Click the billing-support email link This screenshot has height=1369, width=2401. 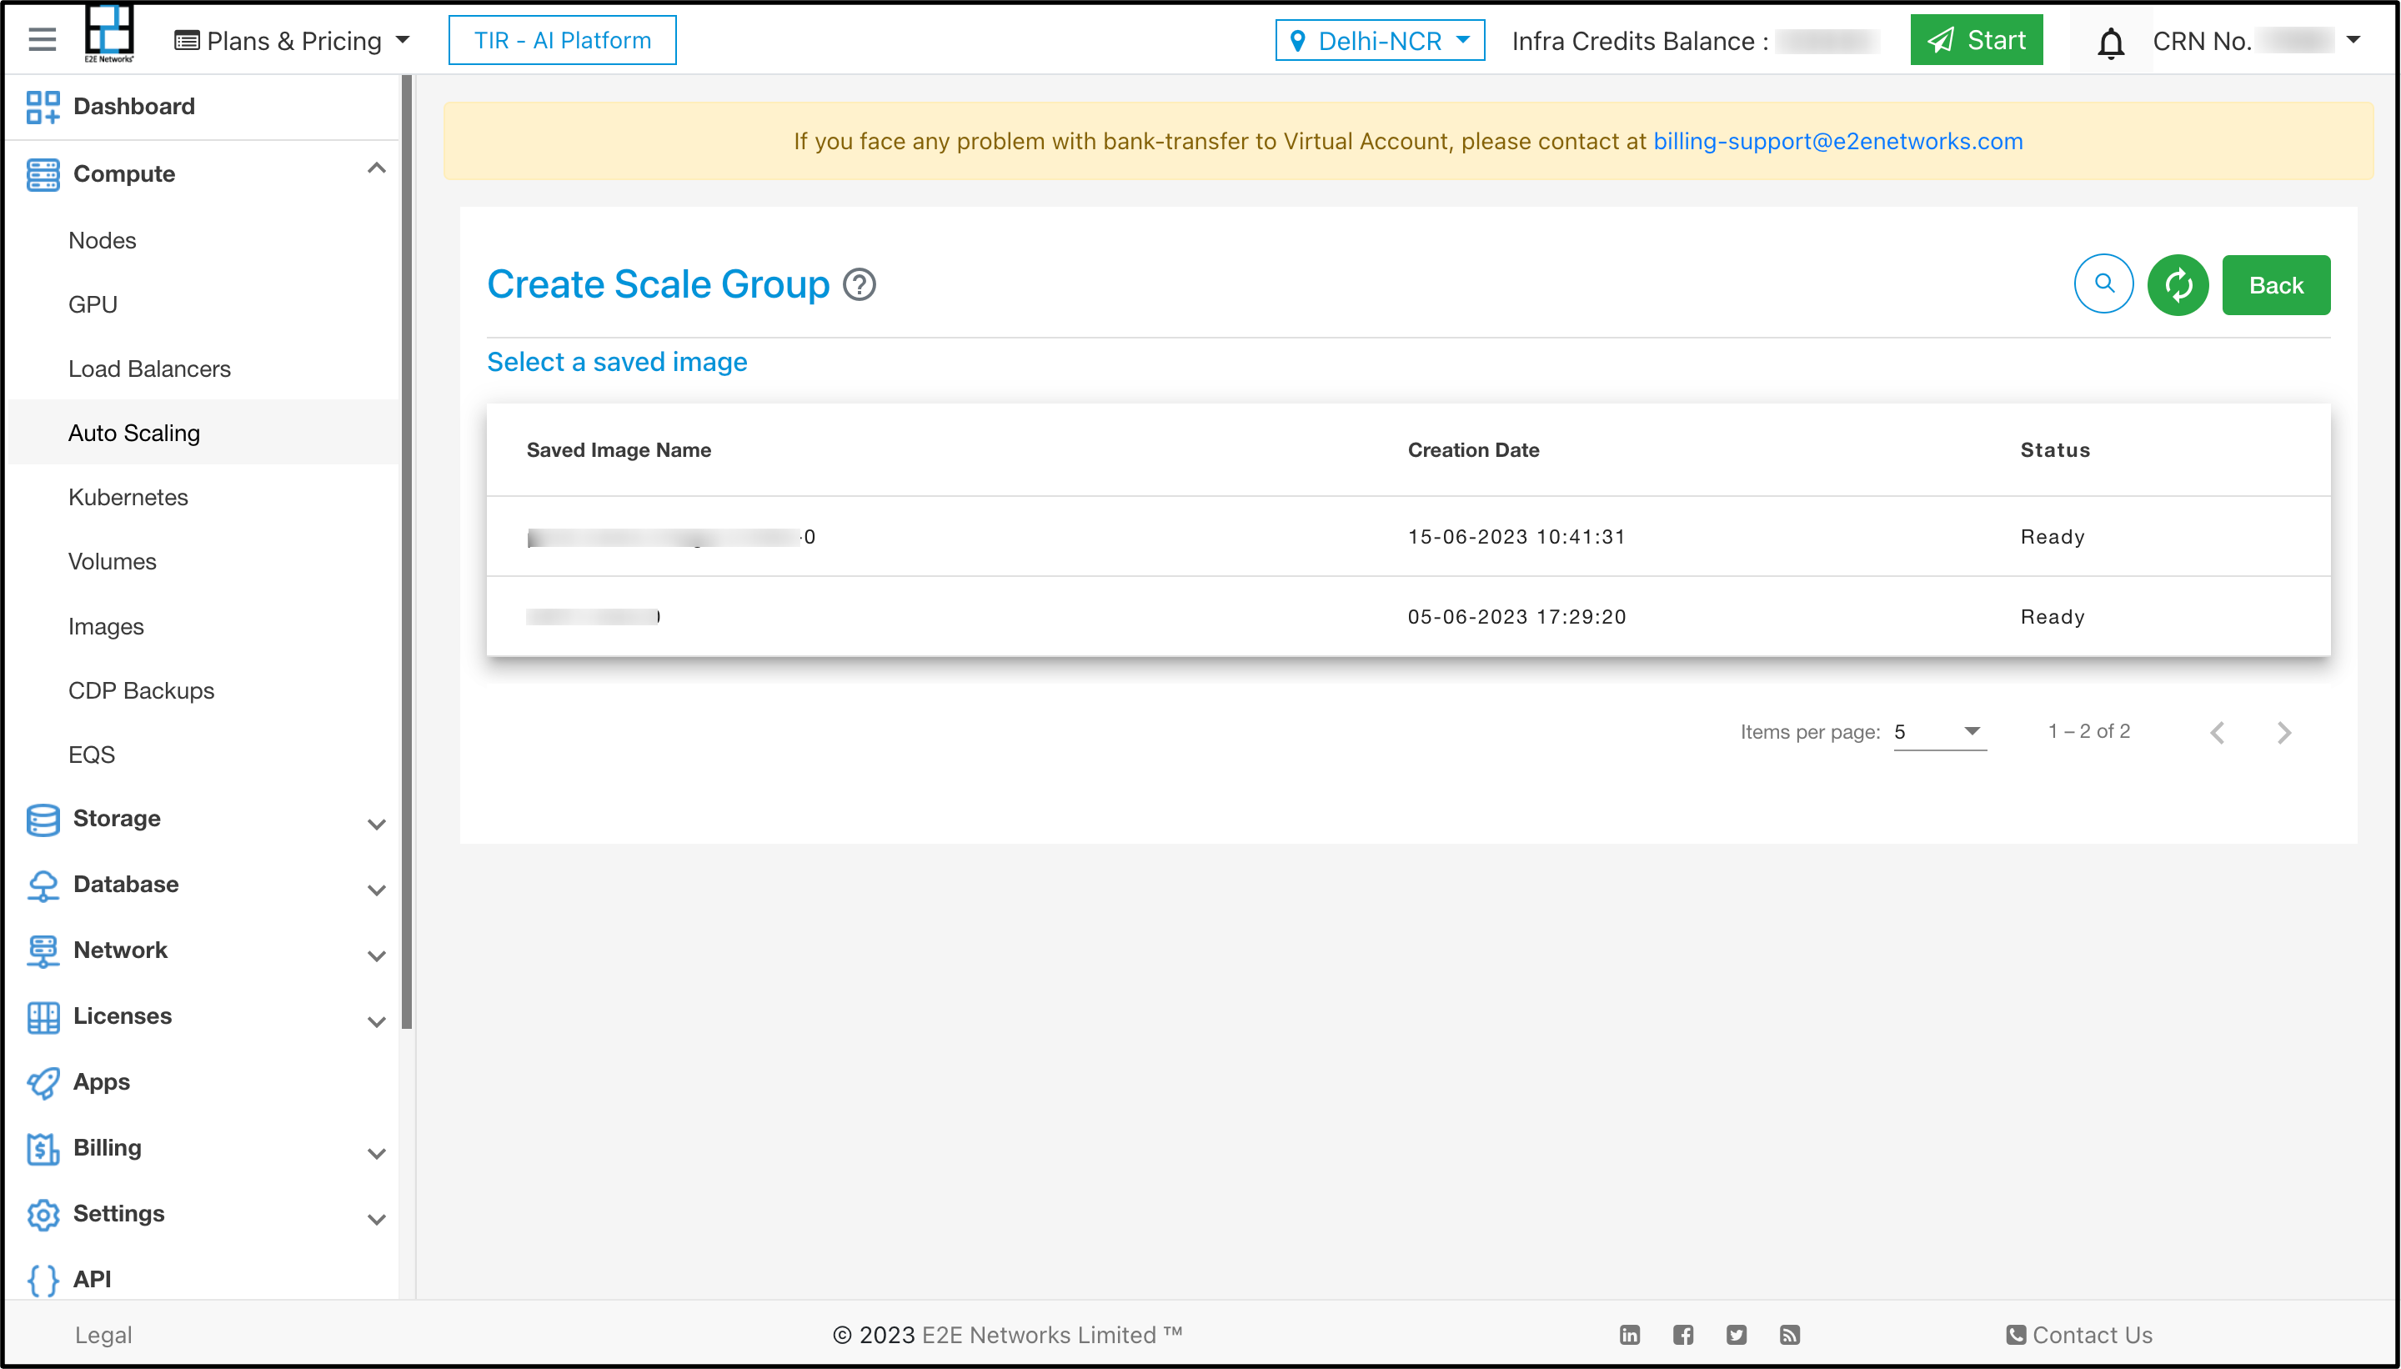pos(1838,141)
